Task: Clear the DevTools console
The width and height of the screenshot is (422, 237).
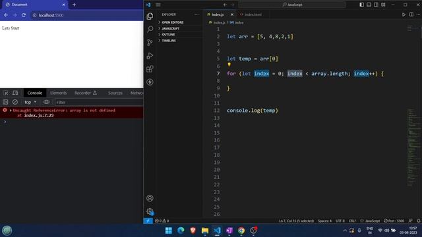Action: (15, 102)
